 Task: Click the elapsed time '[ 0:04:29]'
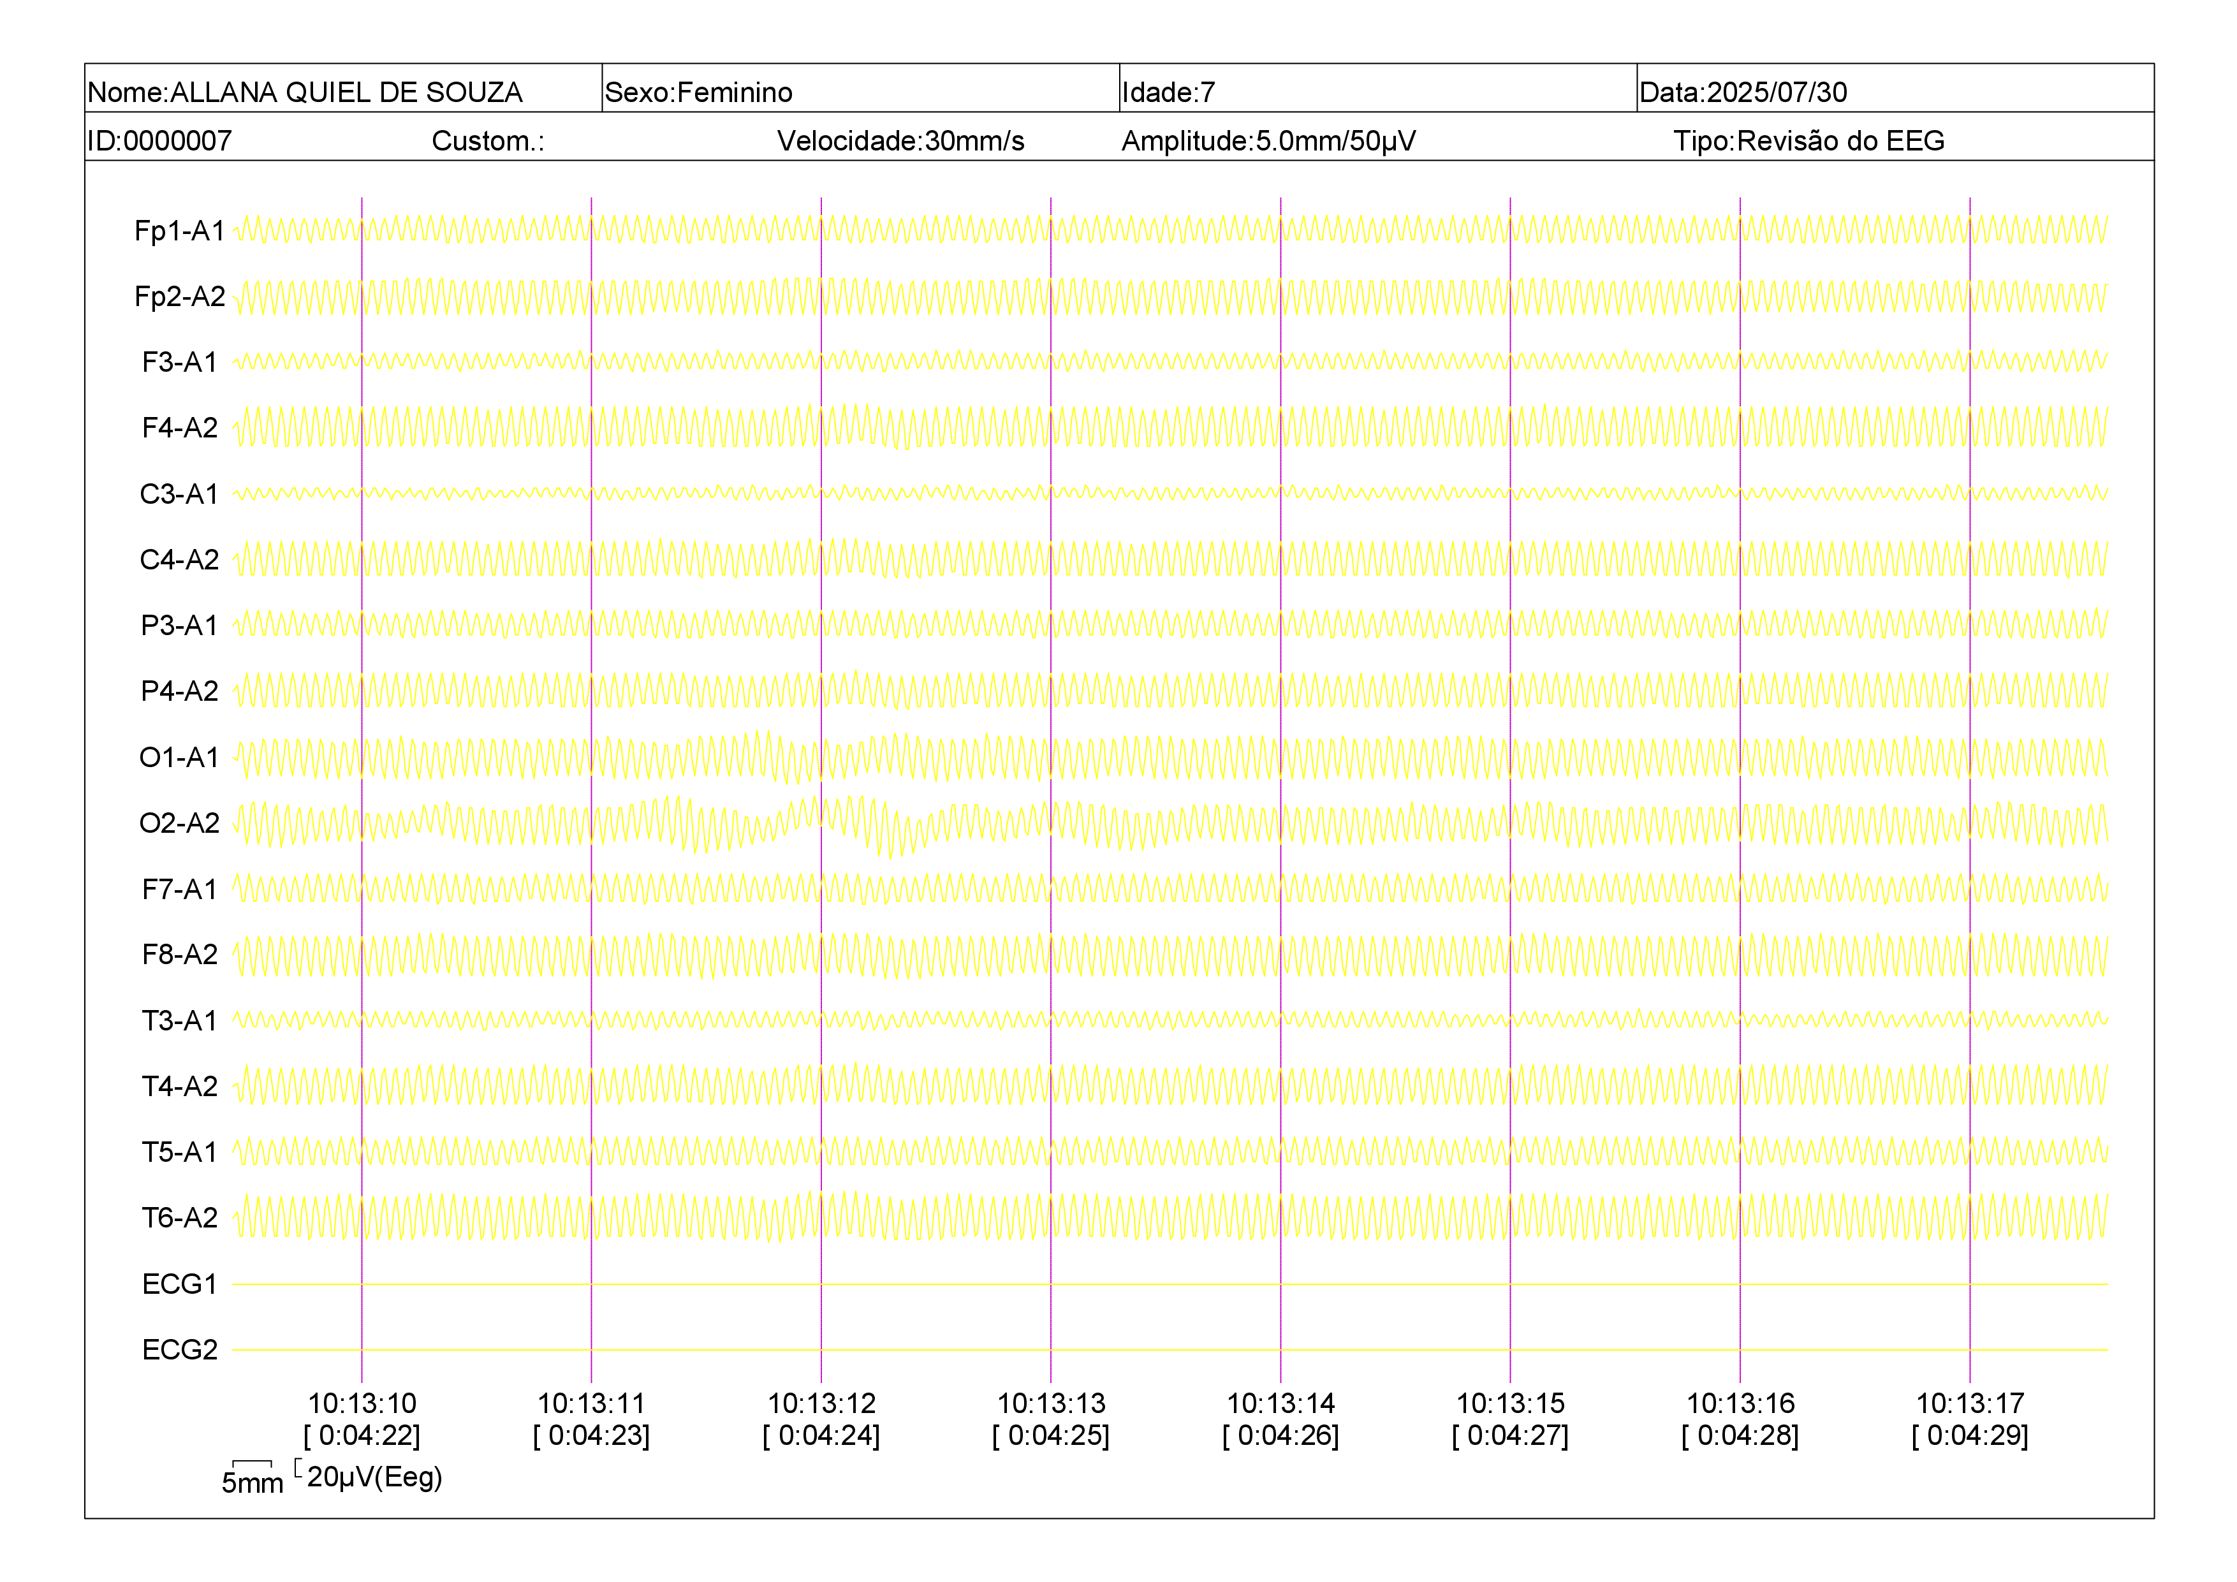tap(1970, 1436)
